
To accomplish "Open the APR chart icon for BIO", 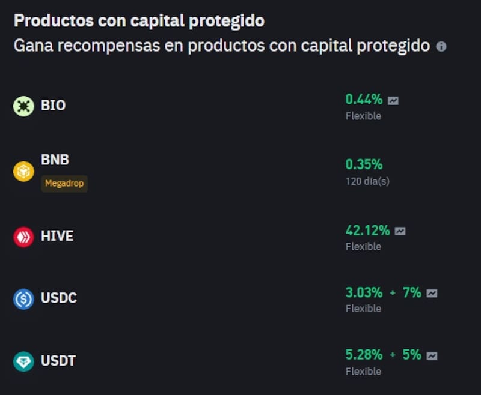I will point(393,101).
